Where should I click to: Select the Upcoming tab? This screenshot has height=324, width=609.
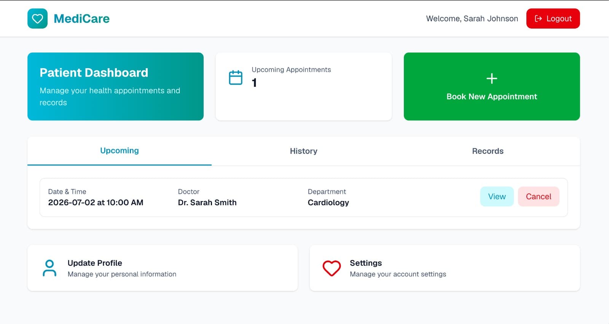(120, 151)
